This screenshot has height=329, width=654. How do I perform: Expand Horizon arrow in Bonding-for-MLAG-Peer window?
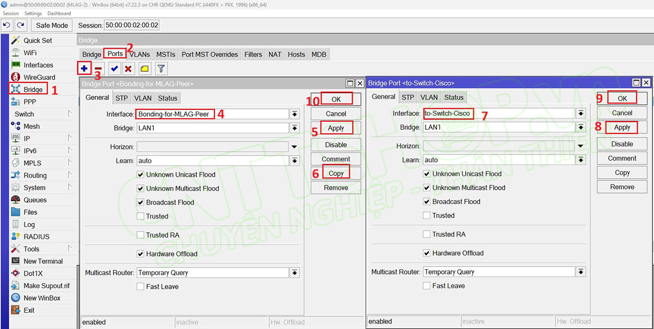294,147
